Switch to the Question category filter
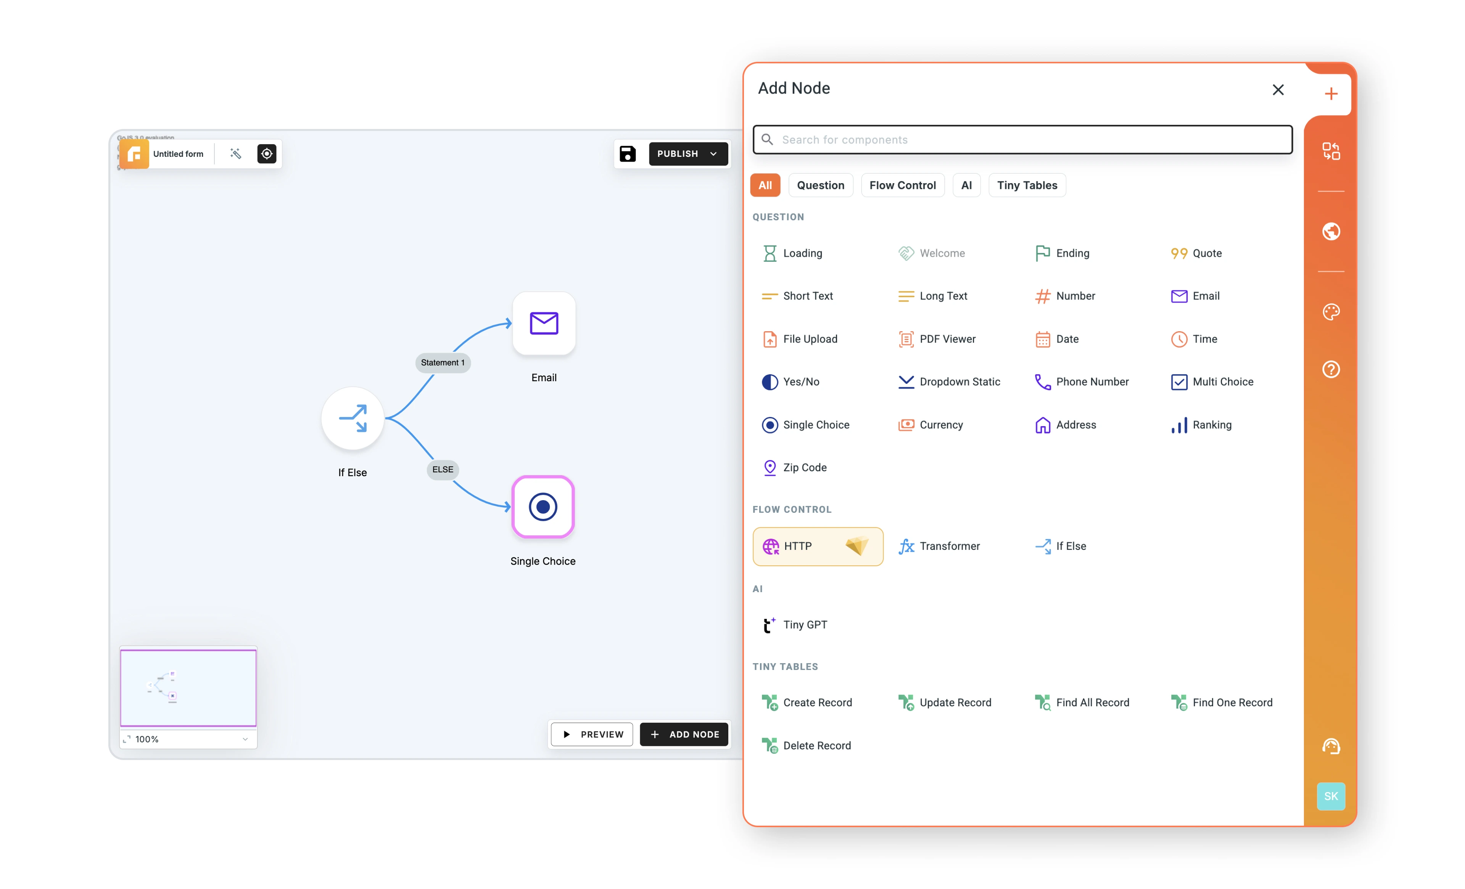The height and width of the screenshot is (889, 1465). [x=821, y=185]
